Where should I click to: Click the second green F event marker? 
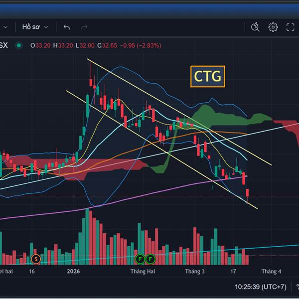[150, 259]
